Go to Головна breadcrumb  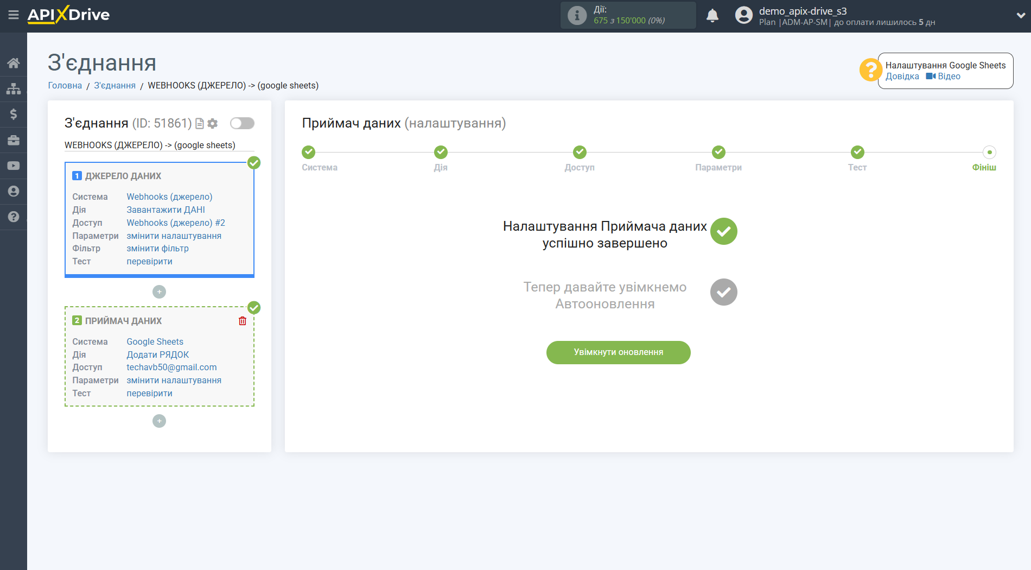coord(65,85)
